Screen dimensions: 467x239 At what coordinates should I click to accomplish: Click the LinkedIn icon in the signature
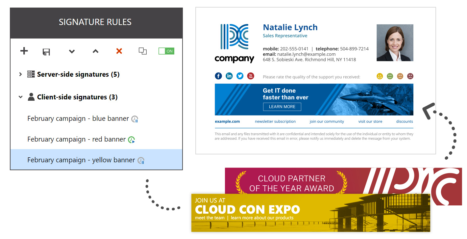coord(229,76)
